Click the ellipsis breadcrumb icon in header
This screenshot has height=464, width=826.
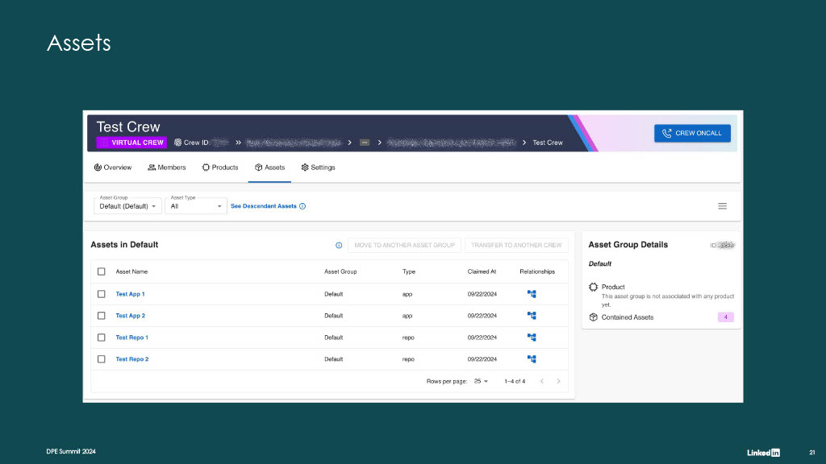pos(365,143)
